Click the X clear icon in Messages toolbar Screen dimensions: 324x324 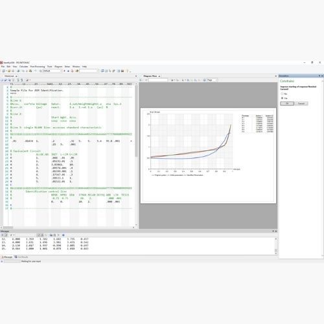pos(58,235)
